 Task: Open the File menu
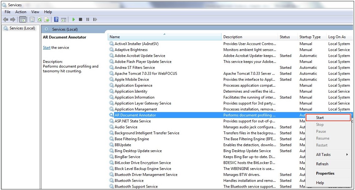click(x=8, y=12)
